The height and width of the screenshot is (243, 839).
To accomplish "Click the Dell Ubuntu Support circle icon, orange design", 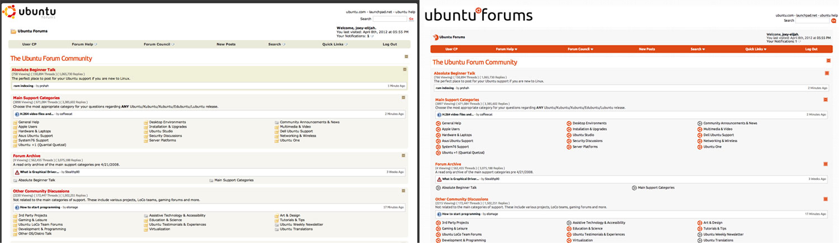I will [x=700, y=135].
